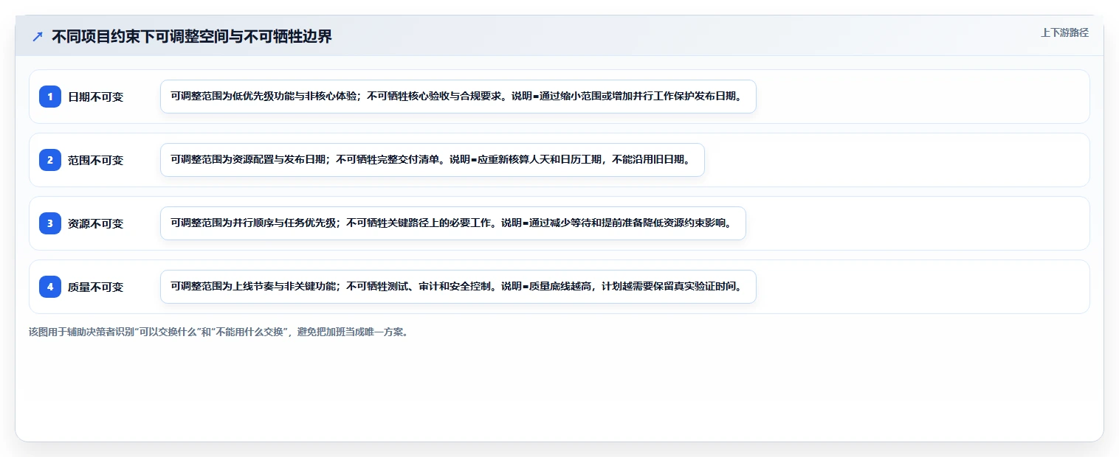Viewport: 1119px width, 457px height.
Task: Click the number 3 badge for 资源不可变
Action: point(50,223)
